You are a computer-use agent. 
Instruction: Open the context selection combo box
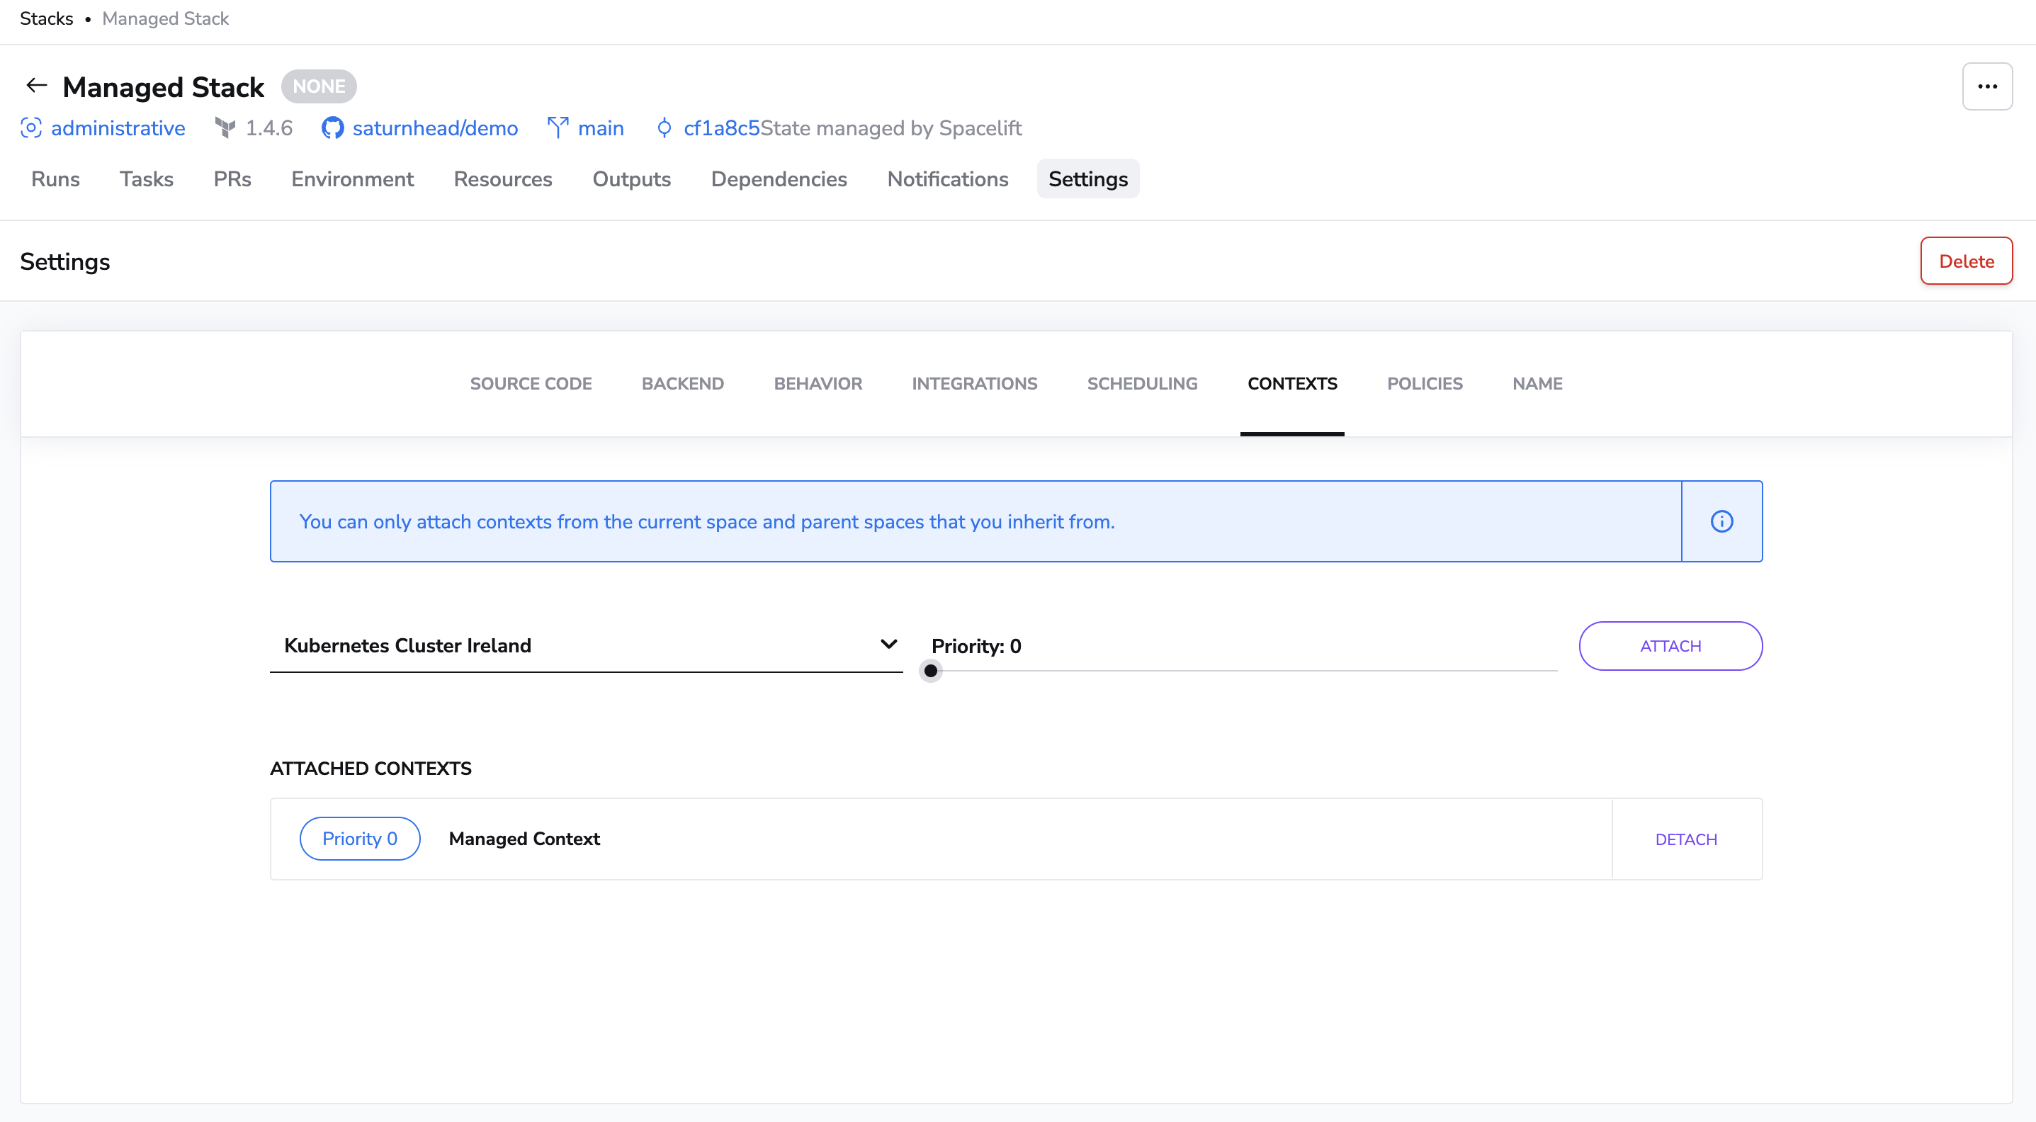point(585,645)
